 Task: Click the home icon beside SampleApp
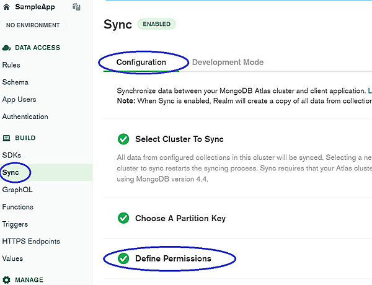[x=7, y=7]
